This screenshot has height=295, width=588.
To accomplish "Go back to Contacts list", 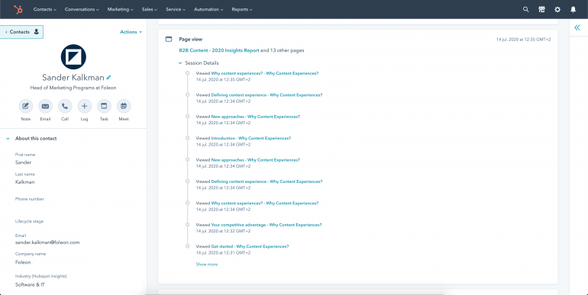I will tap(21, 32).
